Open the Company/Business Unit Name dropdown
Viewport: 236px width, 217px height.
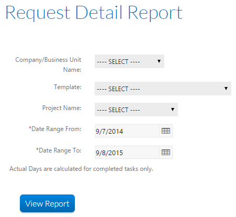tap(129, 61)
